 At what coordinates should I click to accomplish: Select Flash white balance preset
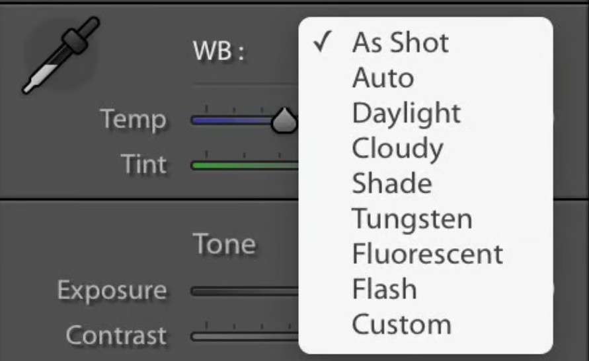[384, 289]
